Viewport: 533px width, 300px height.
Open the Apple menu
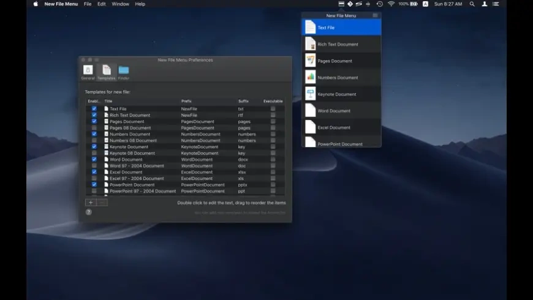(36, 4)
